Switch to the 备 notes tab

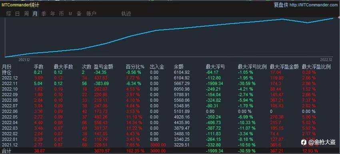[x=79, y=14]
